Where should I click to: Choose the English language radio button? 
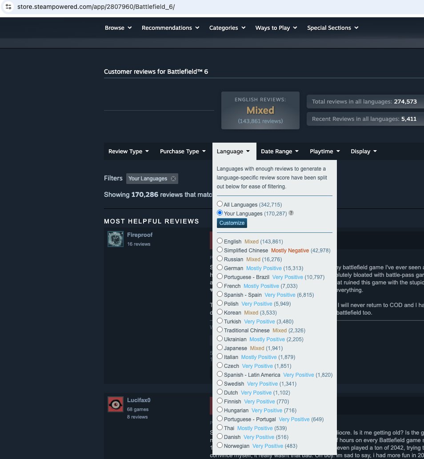220,241
